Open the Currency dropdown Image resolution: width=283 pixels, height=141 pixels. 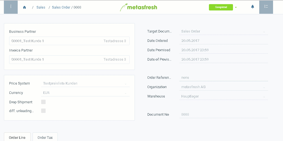click(x=85, y=93)
